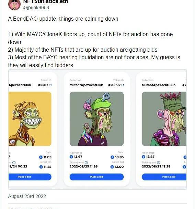Open the NFTStatistics.eth profile avatar
Image resolution: width=195 pixels, height=209 pixels.
[14, 5]
